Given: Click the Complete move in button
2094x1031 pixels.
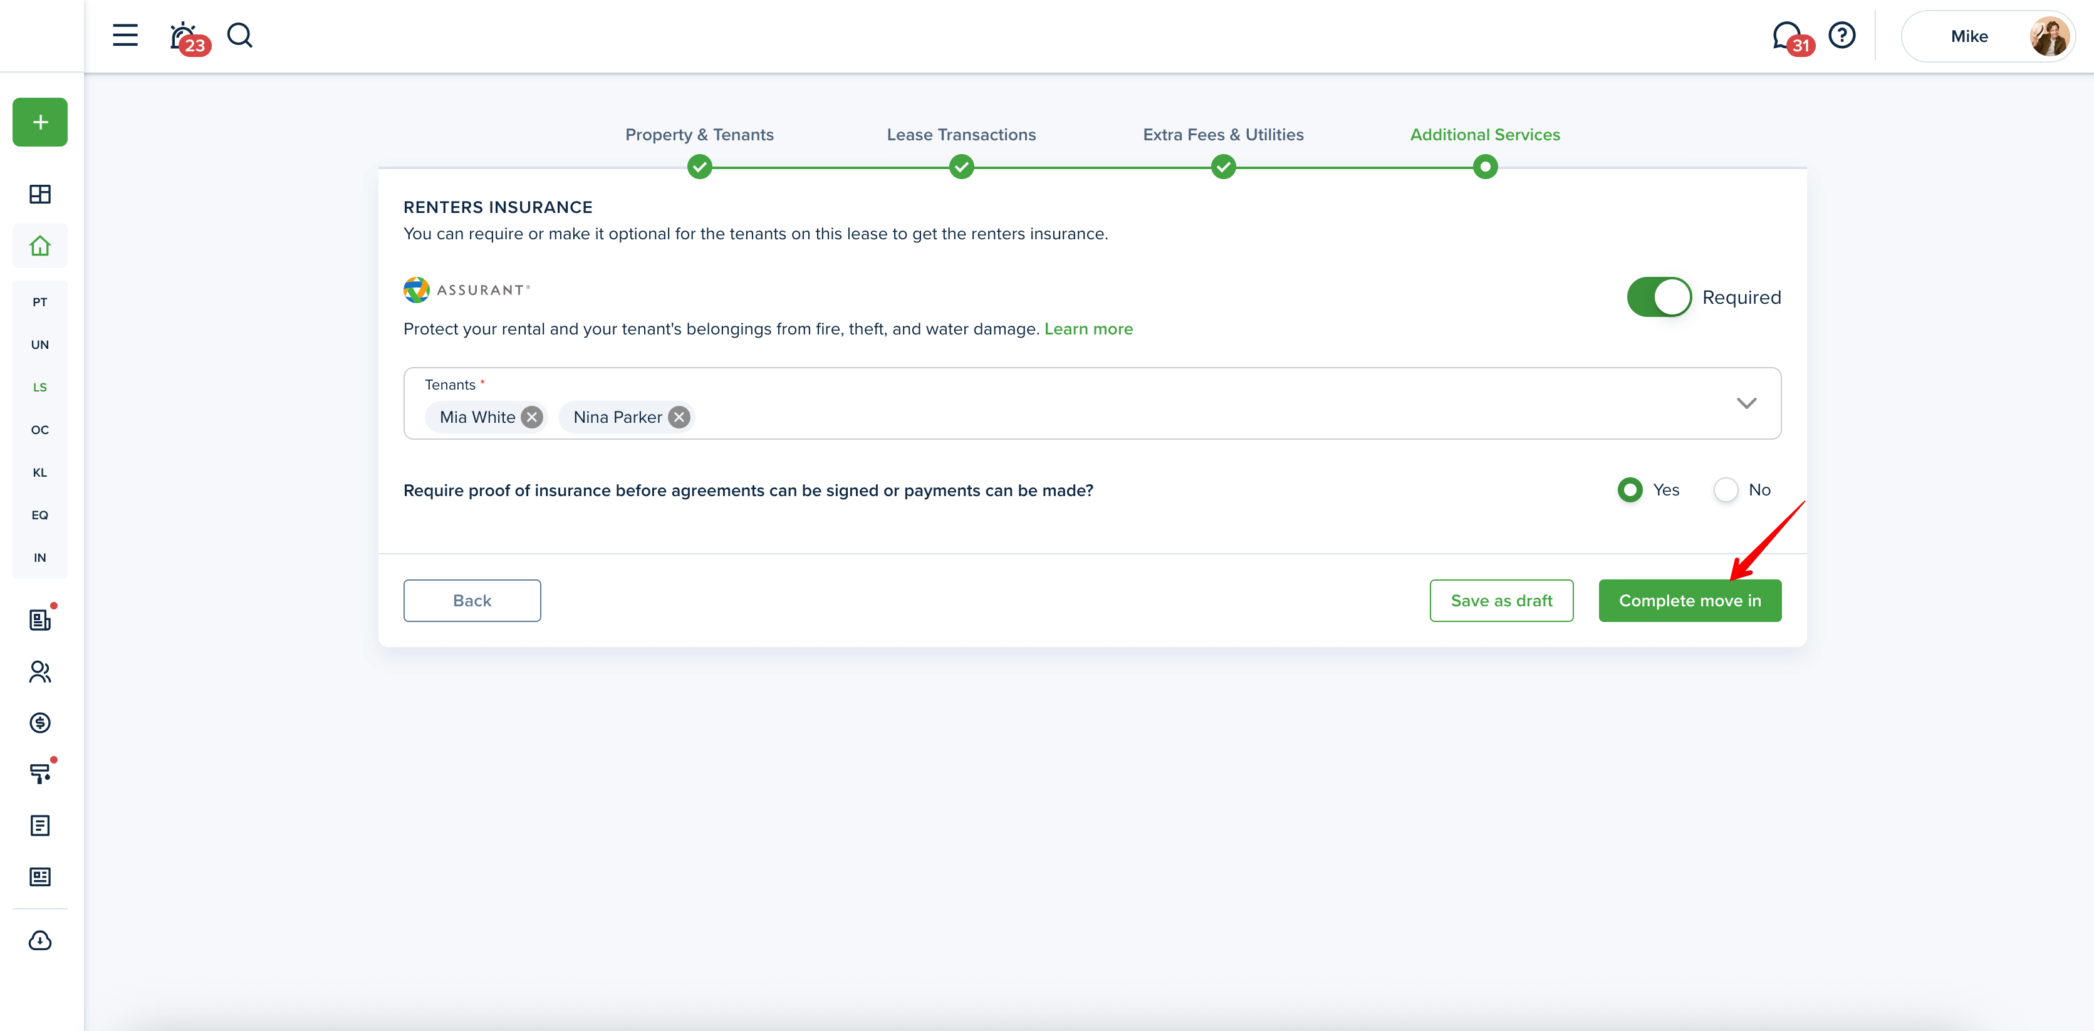Looking at the screenshot, I should (1689, 601).
